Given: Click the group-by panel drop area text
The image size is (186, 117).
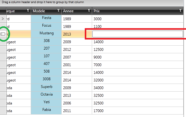Looking at the screenshot, I should (43, 2).
